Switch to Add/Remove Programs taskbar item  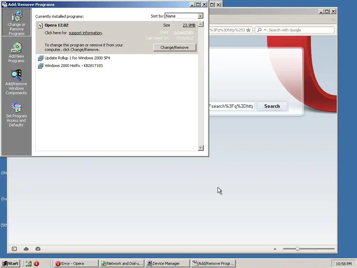click(x=213, y=263)
